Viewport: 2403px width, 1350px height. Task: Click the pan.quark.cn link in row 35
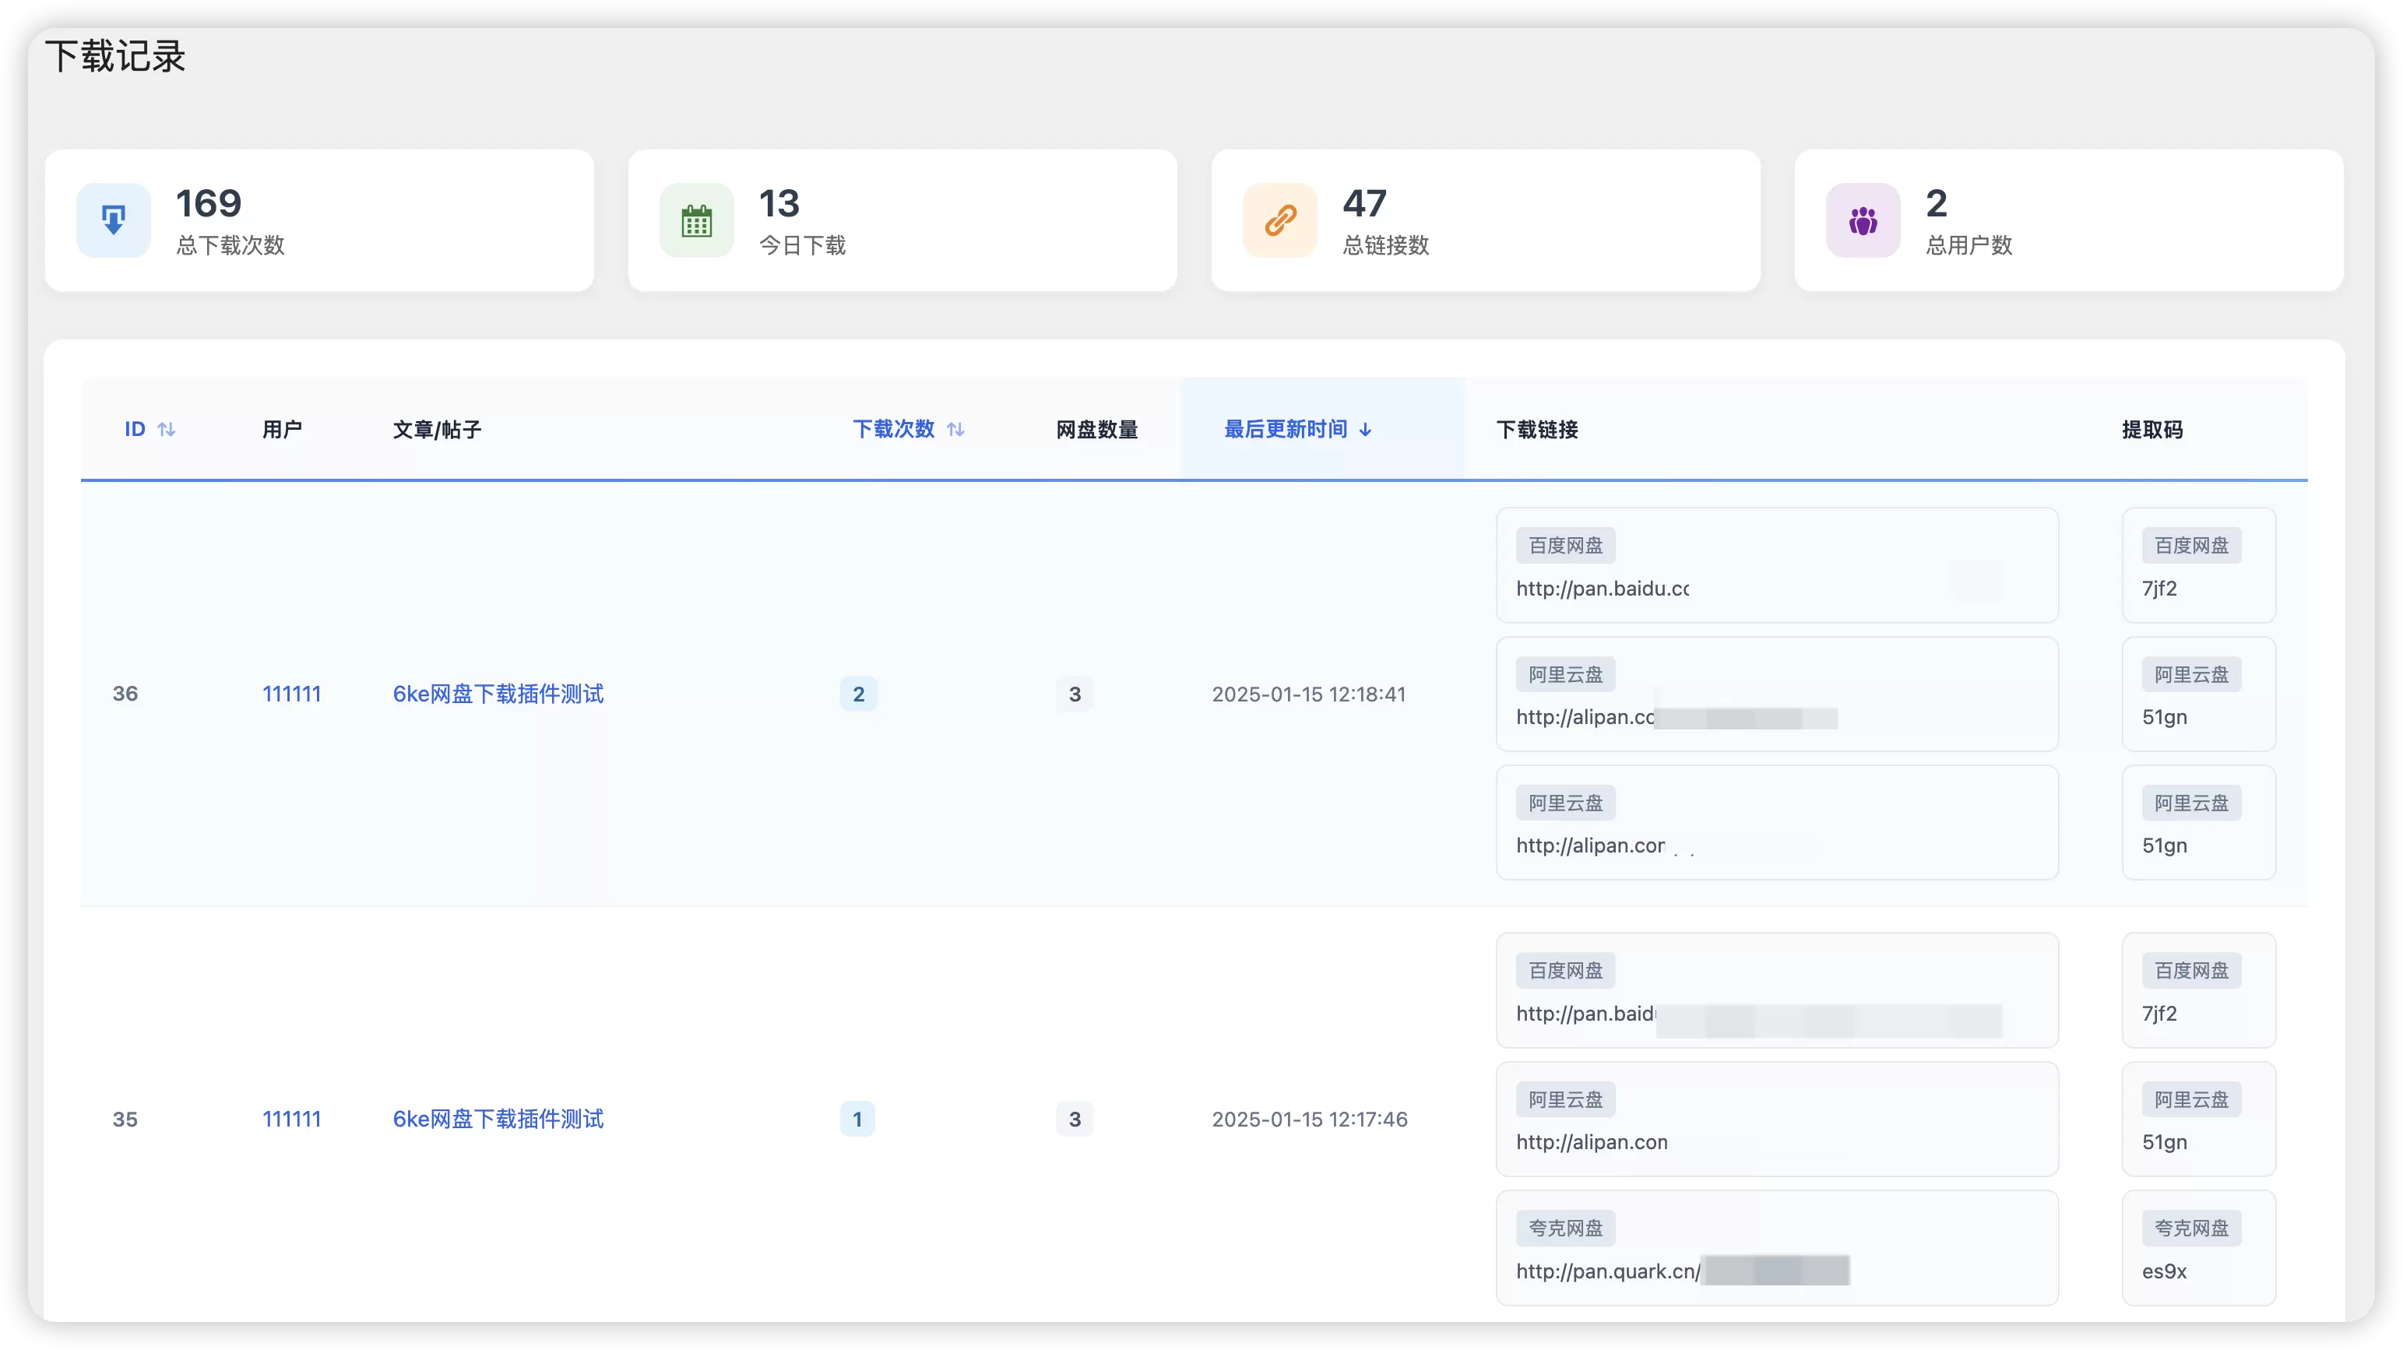(x=1608, y=1271)
